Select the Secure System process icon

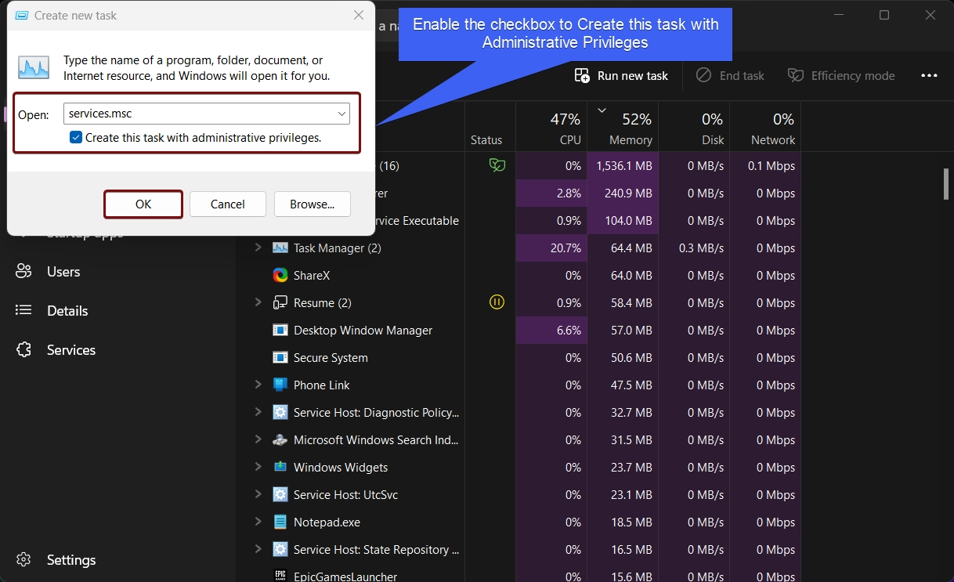[280, 358]
